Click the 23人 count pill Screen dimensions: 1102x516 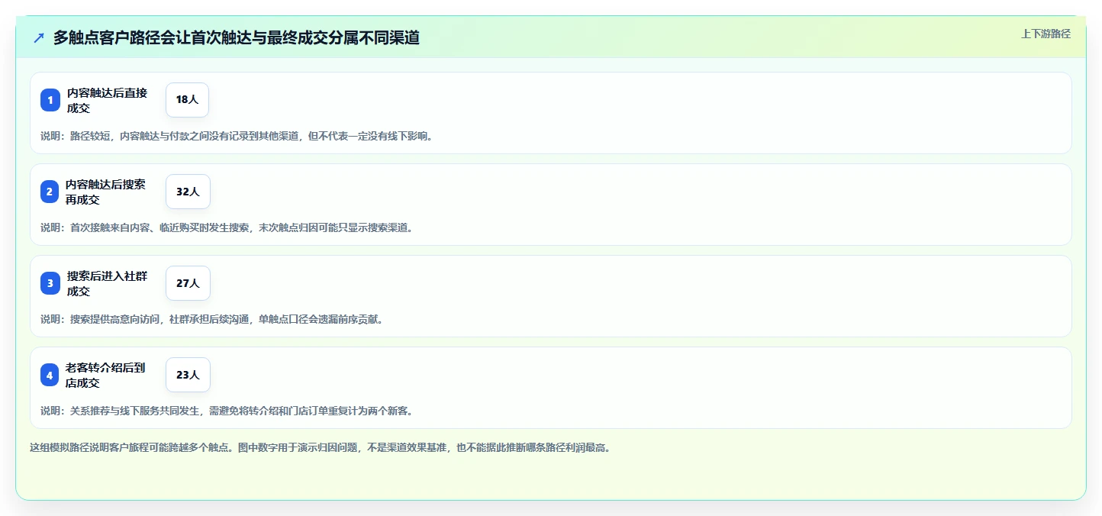coord(188,375)
